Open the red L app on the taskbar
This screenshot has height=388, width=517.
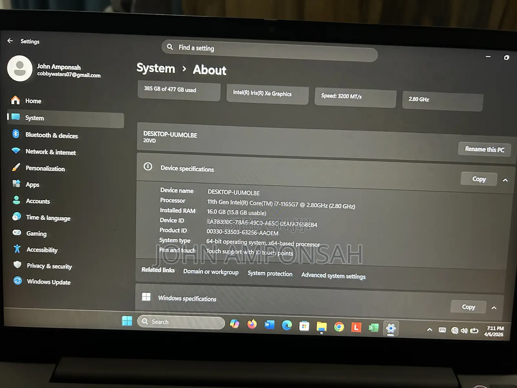pos(356,328)
